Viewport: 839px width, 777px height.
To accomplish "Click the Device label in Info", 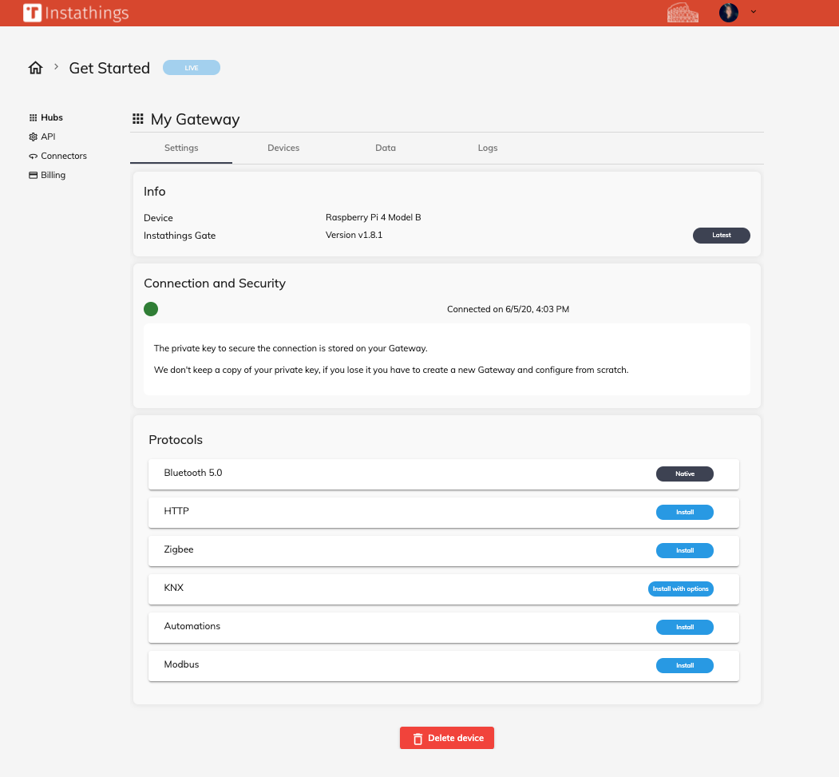I will pyautogui.click(x=158, y=218).
